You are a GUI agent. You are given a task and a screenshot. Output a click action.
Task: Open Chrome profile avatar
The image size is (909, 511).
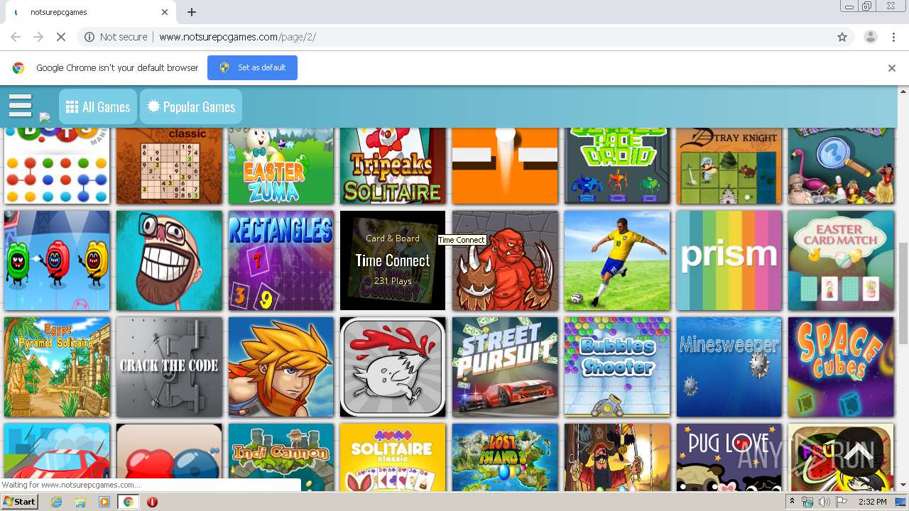[x=870, y=37]
